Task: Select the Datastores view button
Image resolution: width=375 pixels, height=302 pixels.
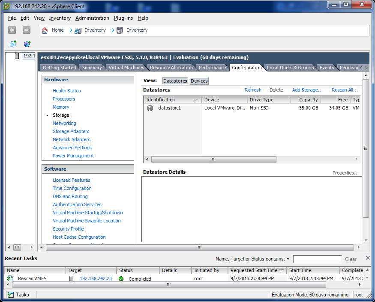Action: (175, 81)
